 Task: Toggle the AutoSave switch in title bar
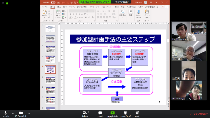[x=53, y=2]
